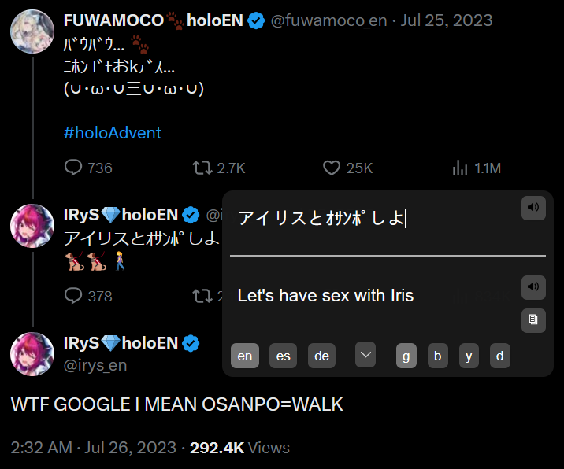View analytics on the FUWAMOCO tweet

tap(459, 168)
